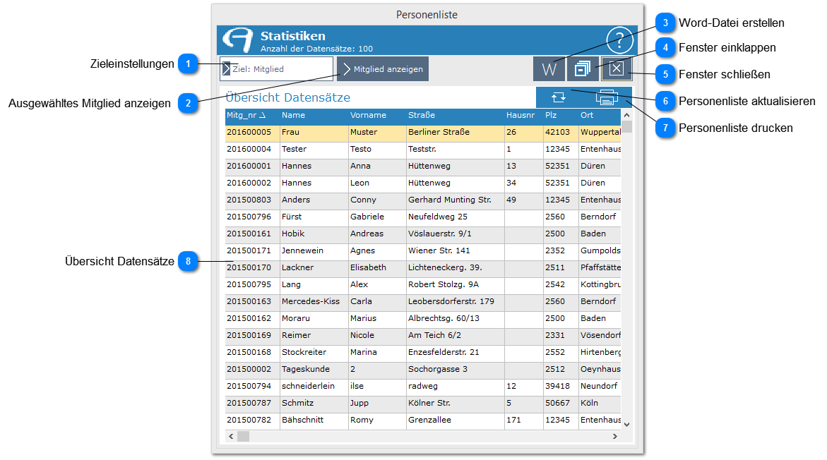Screen dimensions: 827x460
Task: Click the Vöslauerstr. 9/1 cell
Action: (x=455, y=234)
